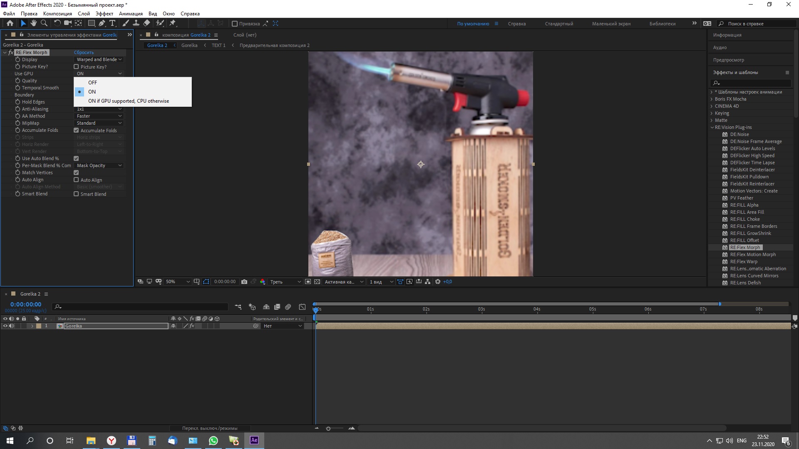Toggle the Привязка snapping checkbox
This screenshot has height=449, width=799.
(235, 24)
